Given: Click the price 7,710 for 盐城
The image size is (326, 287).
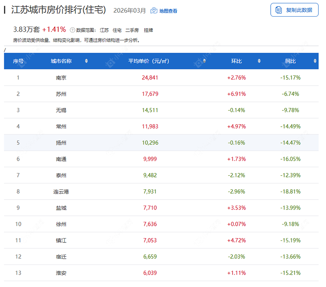Looking at the screenshot, I should 150,208.
